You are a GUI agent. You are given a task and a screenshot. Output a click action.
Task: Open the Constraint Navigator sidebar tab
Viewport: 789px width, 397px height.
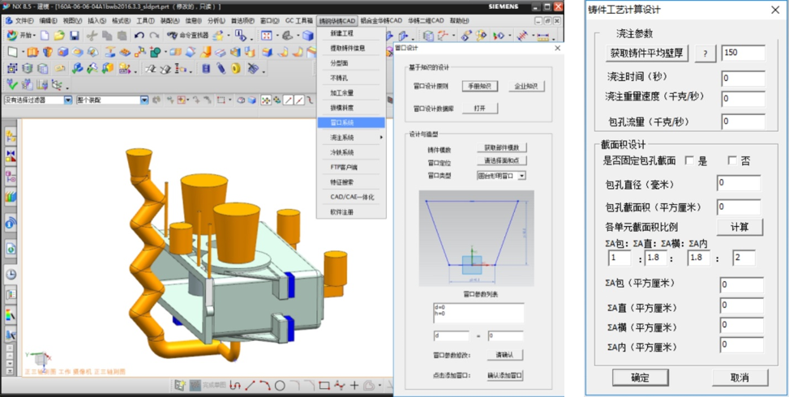11,154
